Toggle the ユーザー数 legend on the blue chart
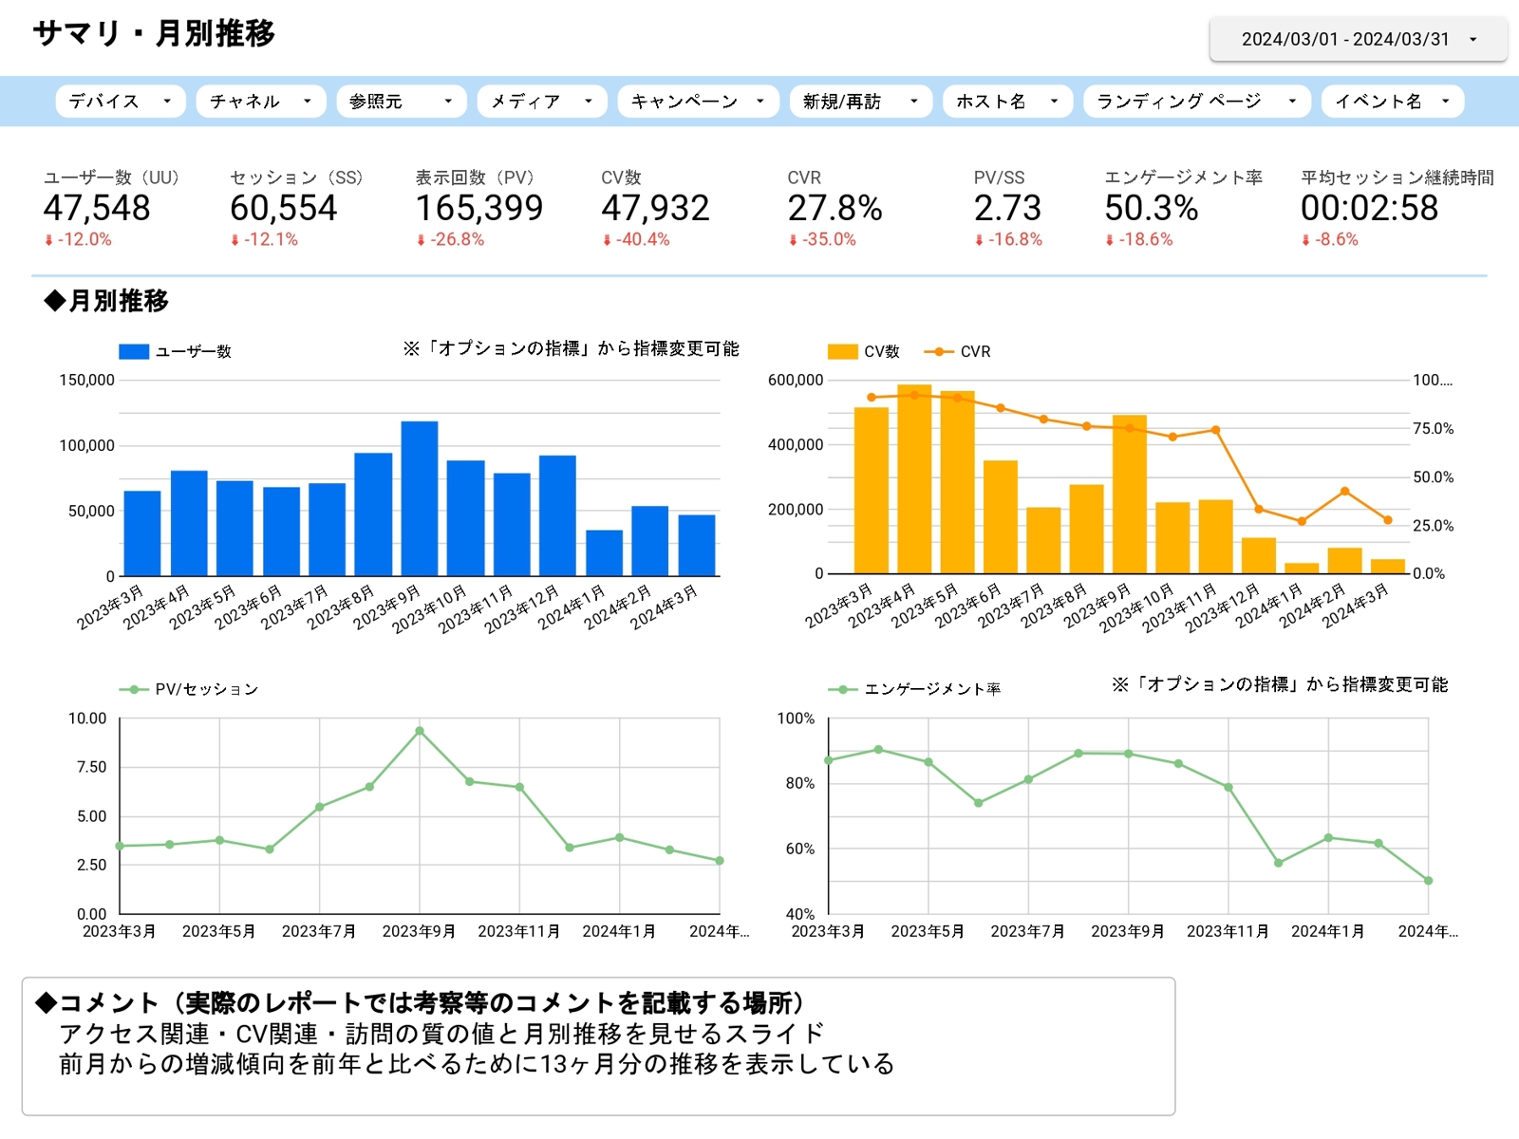This screenshot has width=1519, height=1139. coord(178,350)
